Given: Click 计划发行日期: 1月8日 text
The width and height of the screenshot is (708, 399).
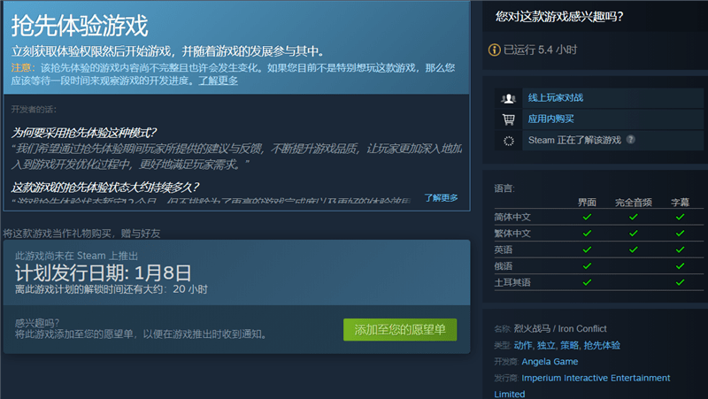Looking at the screenshot, I should coord(104,273).
